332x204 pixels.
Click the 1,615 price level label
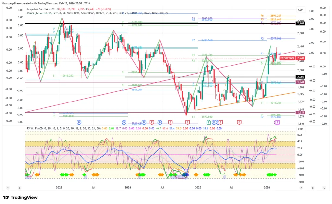300,112
